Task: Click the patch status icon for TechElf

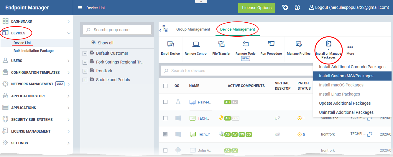Action: click(300, 134)
